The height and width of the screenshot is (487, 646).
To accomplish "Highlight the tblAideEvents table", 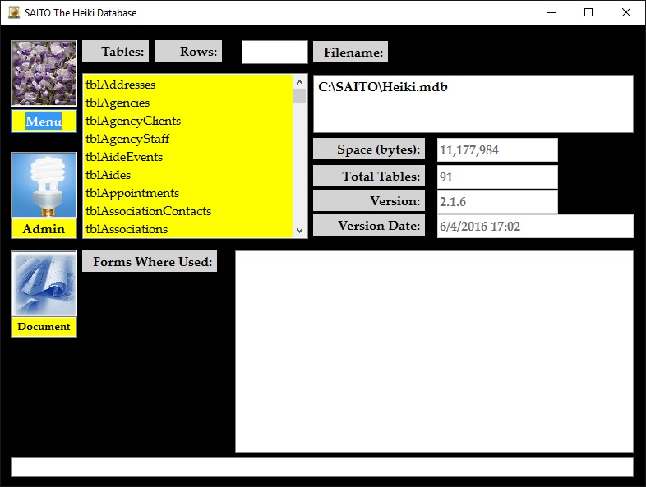I will pyautogui.click(x=124, y=157).
